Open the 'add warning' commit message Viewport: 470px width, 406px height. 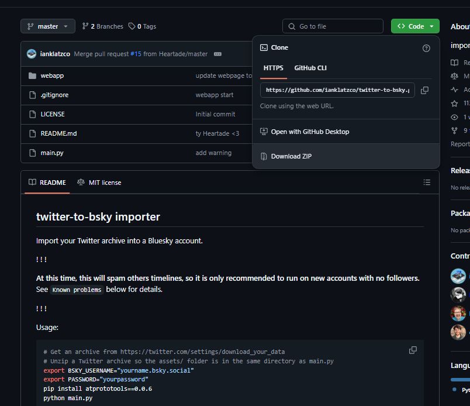(213, 153)
